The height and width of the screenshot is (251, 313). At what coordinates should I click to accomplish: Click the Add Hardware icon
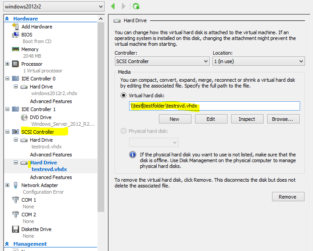pos(16,27)
